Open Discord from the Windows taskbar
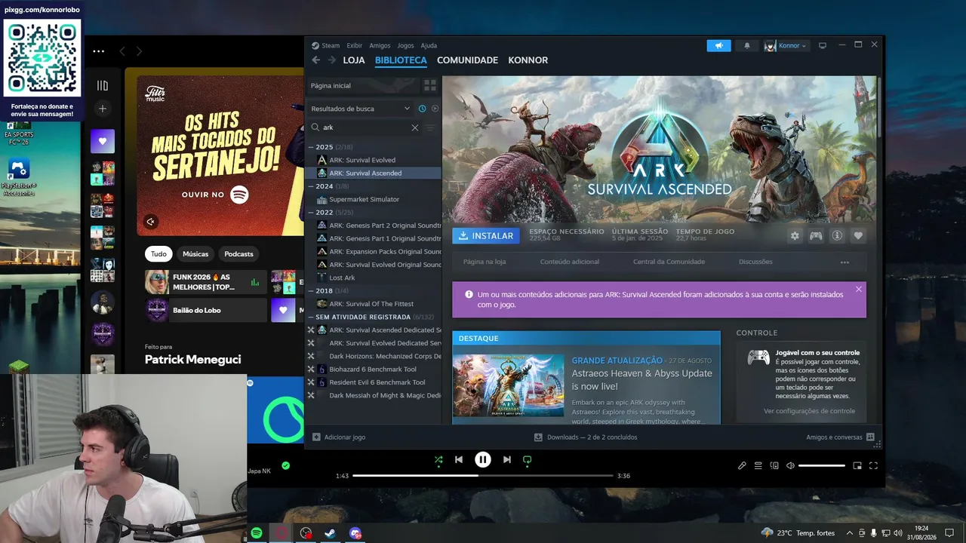Viewport: 966px width, 543px height. (x=355, y=533)
